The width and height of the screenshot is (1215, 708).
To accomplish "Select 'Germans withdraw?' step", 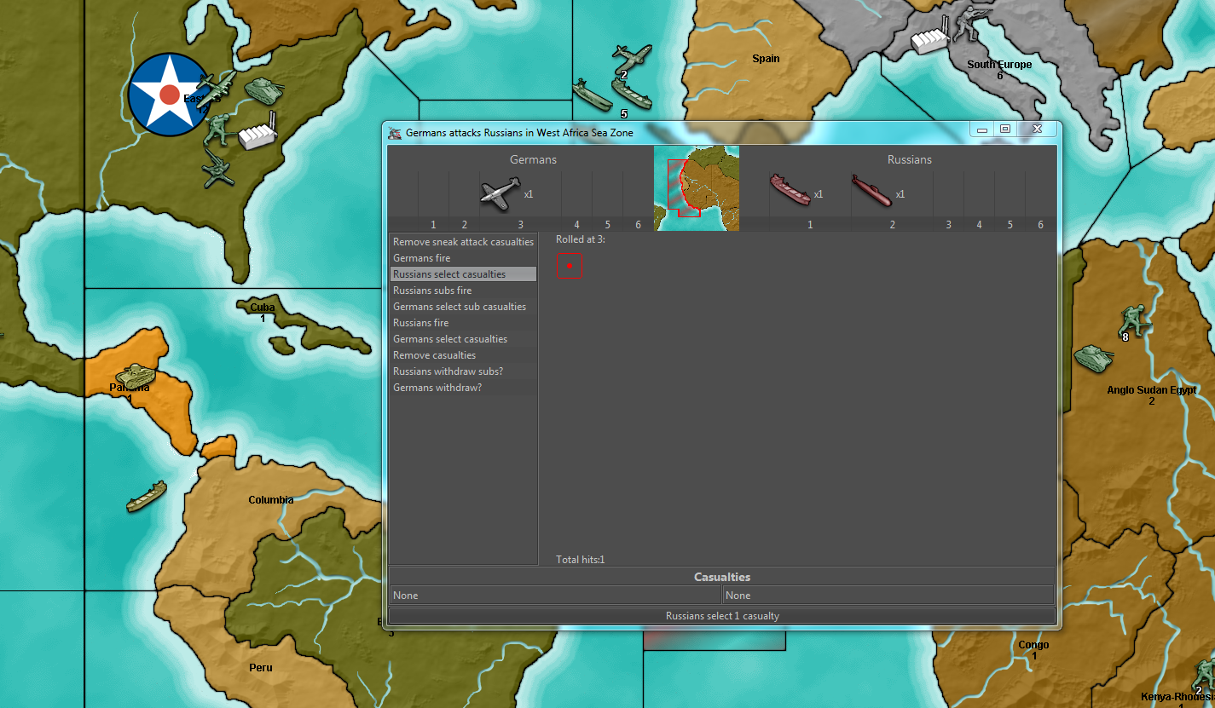I will point(463,388).
